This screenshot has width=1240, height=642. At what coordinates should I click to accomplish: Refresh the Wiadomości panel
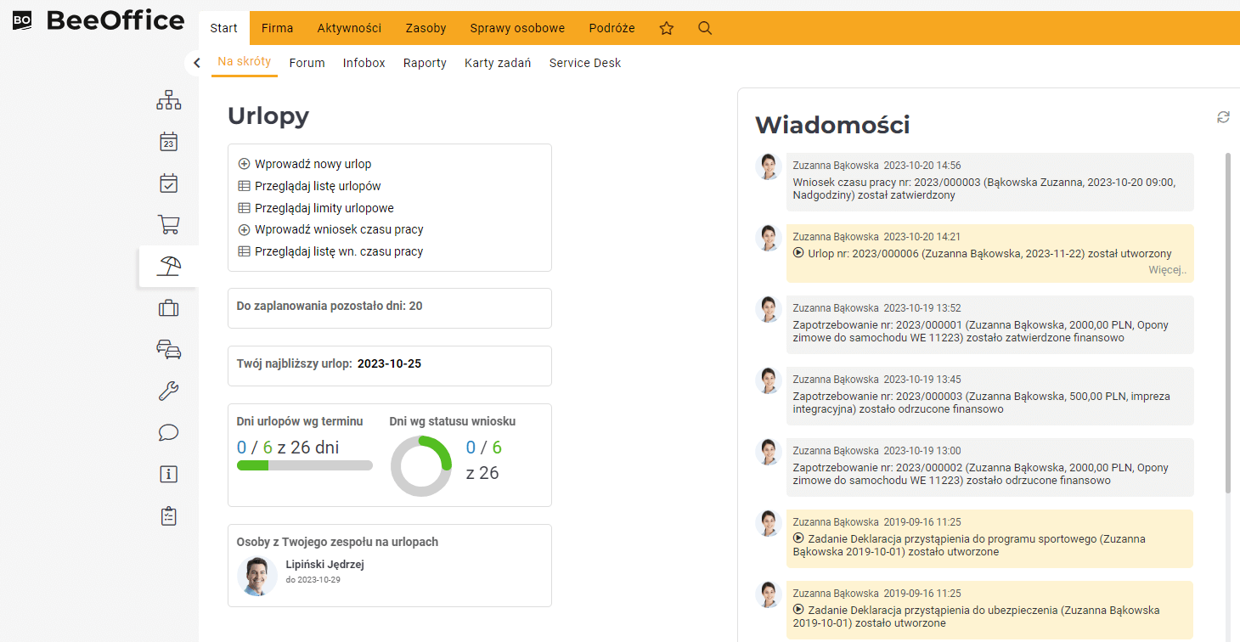[x=1223, y=117]
